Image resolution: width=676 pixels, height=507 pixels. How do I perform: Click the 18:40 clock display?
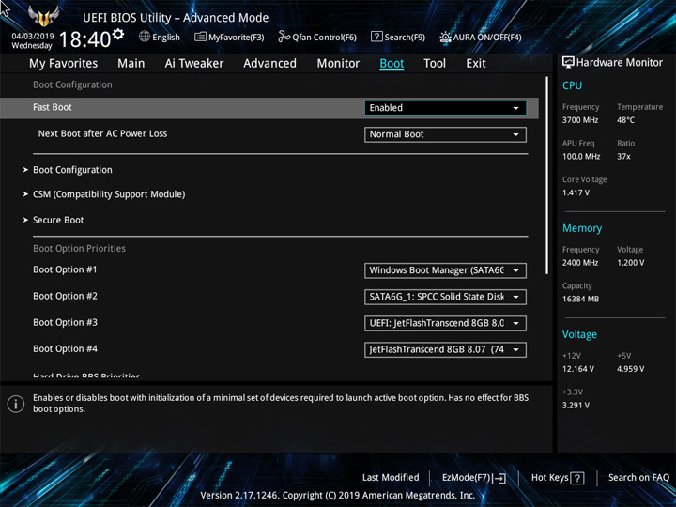tap(84, 39)
